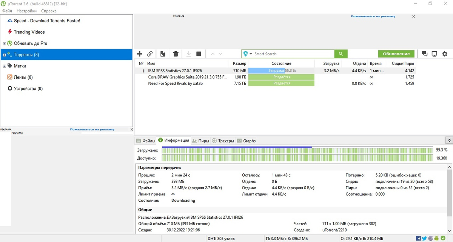The width and height of the screenshot is (453, 242).
Task: Click the green checkmark network status icon
Action: (443, 238)
